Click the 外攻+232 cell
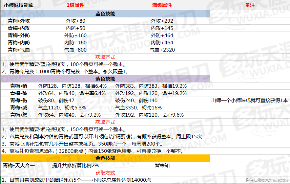This screenshot has height=184, width=290. coord(162,21)
